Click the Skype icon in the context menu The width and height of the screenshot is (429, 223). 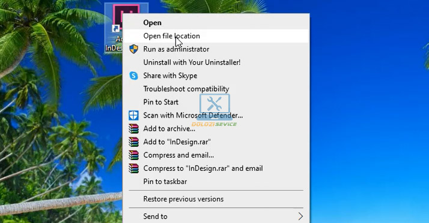[x=133, y=76]
